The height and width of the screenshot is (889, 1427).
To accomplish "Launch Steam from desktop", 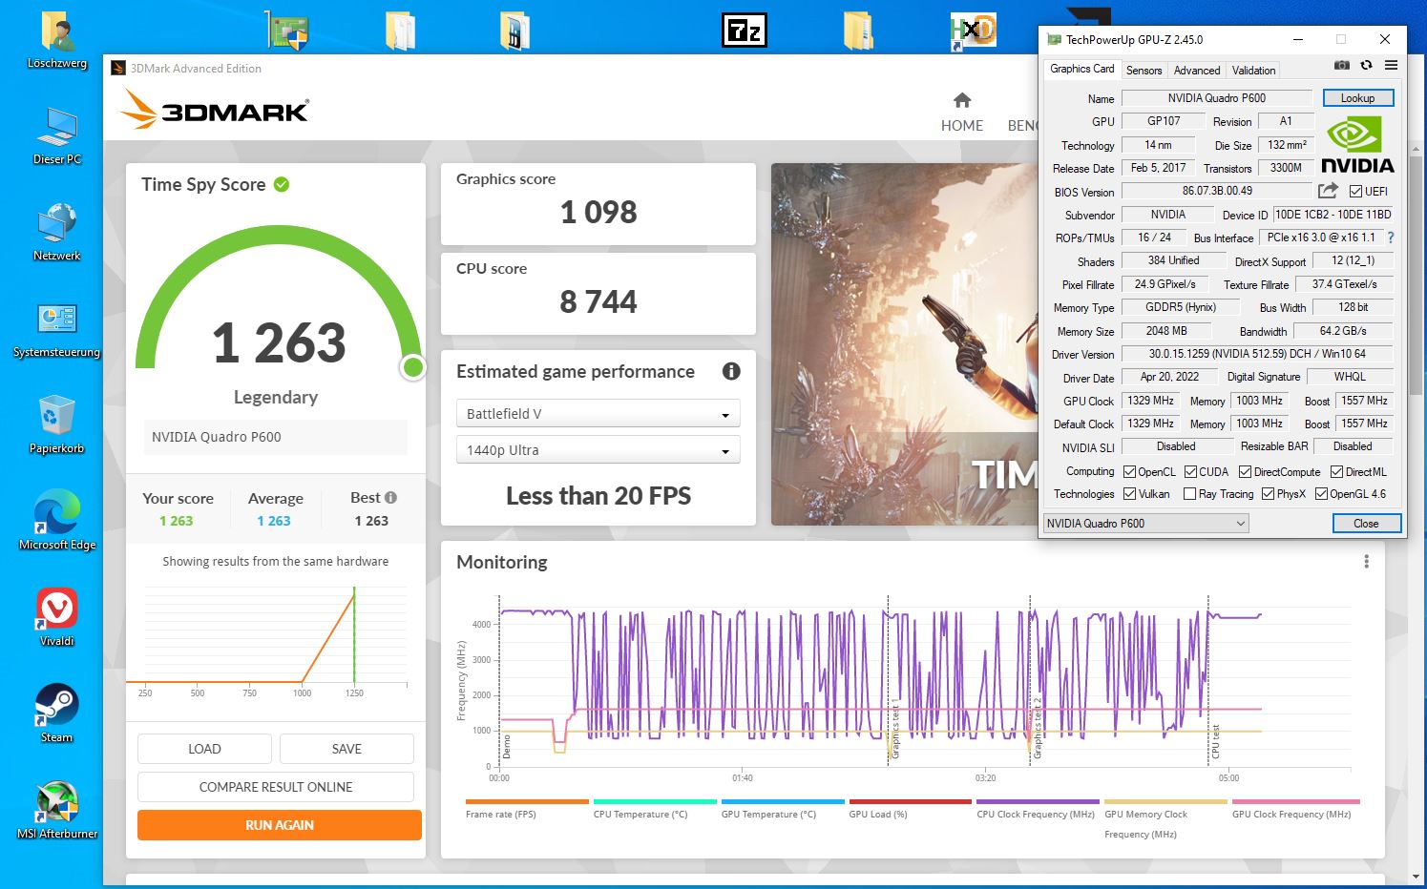I will click(x=56, y=713).
